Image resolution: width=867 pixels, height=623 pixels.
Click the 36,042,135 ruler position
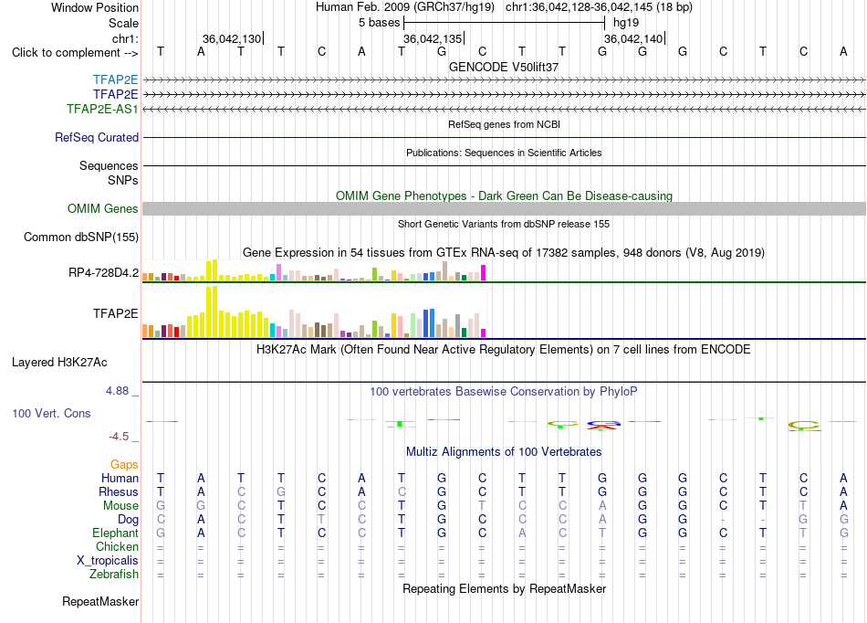coord(433,38)
